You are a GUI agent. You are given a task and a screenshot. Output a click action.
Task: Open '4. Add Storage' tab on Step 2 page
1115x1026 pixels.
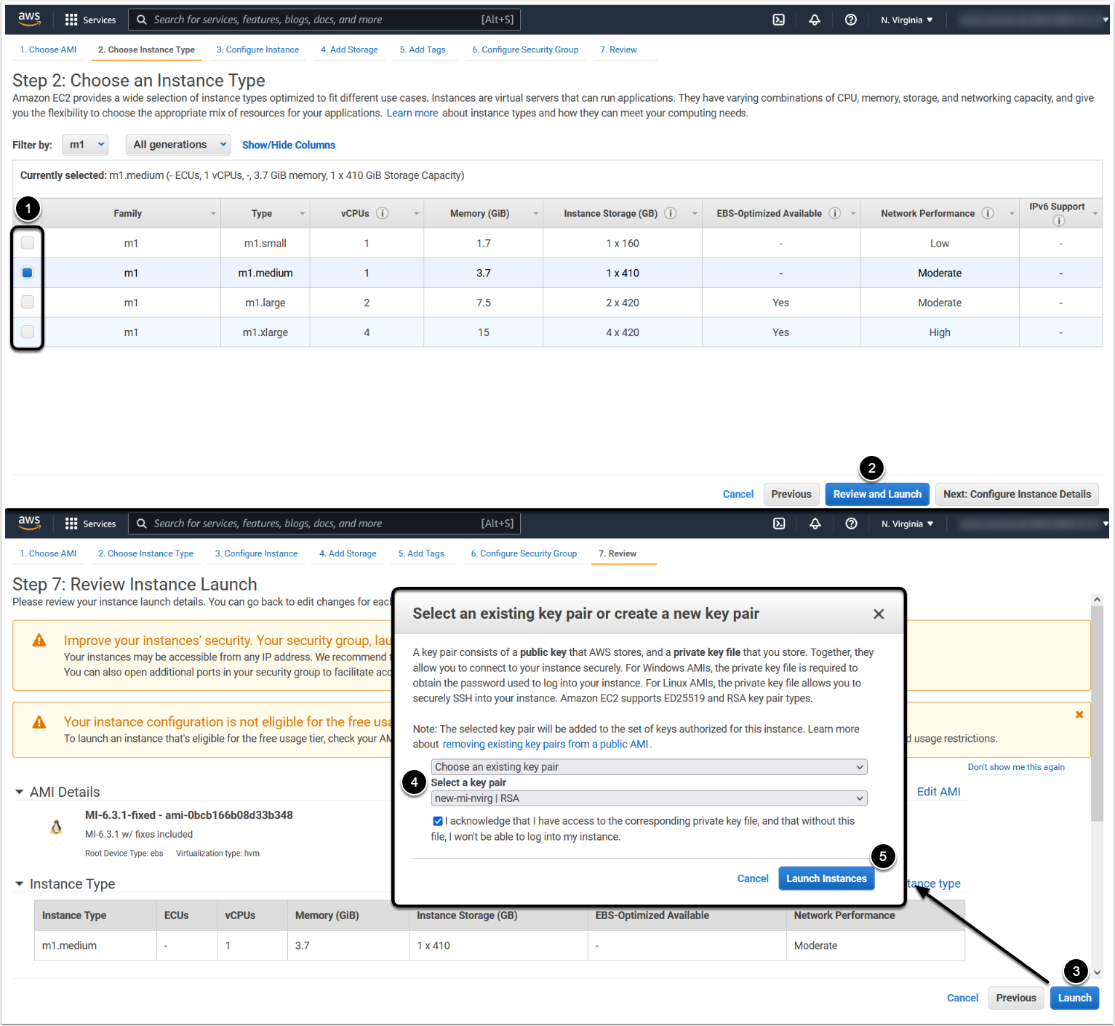click(x=349, y=49)
